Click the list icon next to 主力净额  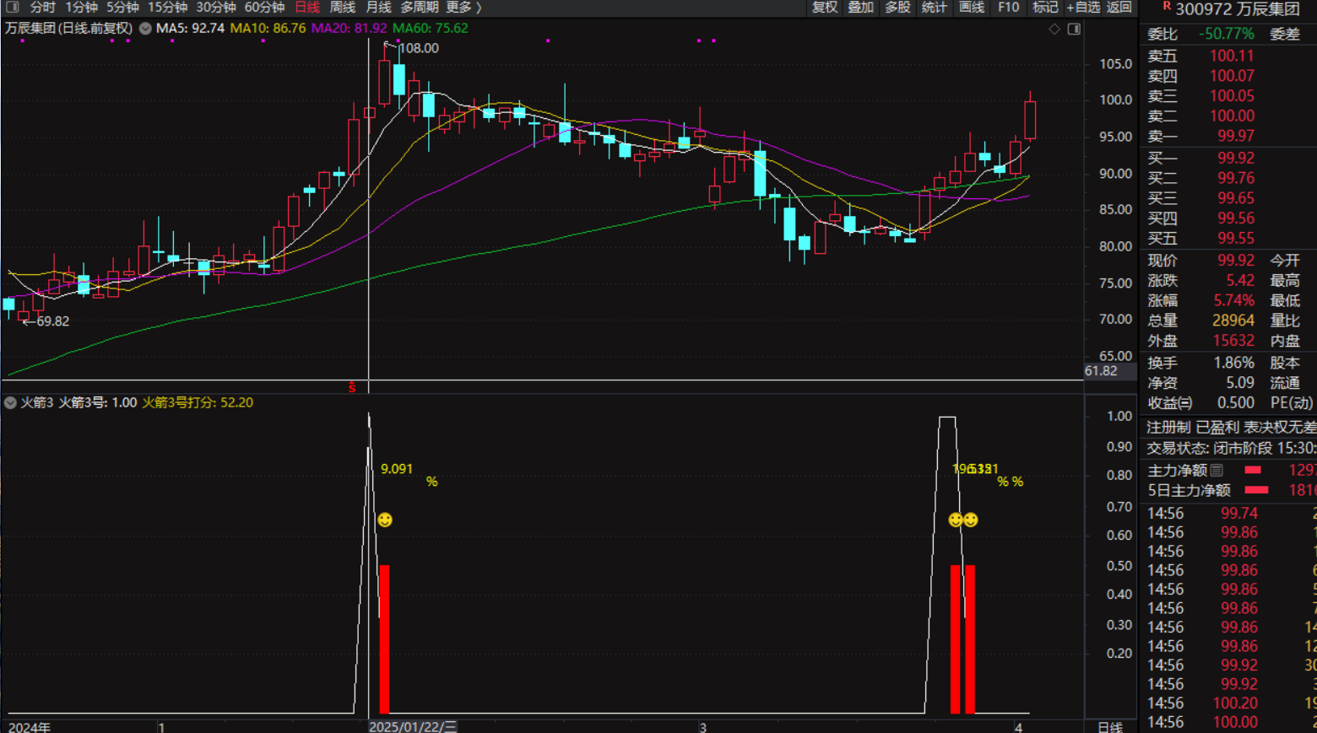coord(1217,470)
